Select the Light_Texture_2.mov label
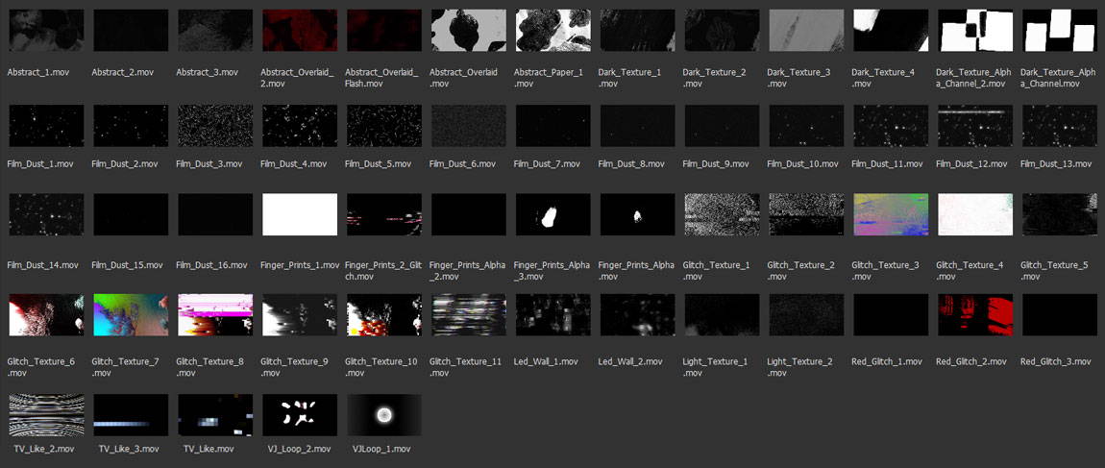The height and width of the screenshot is (468, 1105). 799,367
